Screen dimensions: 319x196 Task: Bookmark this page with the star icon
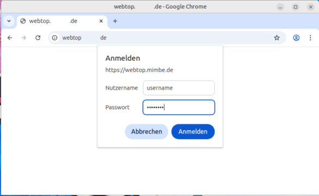pos(276,37)
